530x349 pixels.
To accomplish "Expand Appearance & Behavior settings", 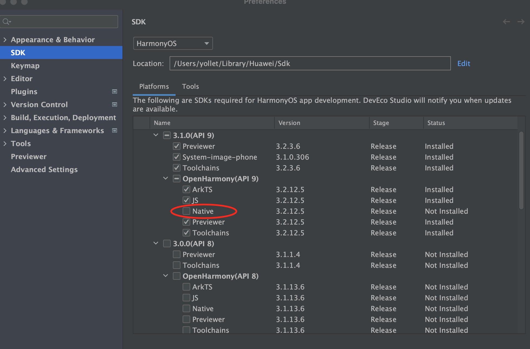I will [5, 40].
